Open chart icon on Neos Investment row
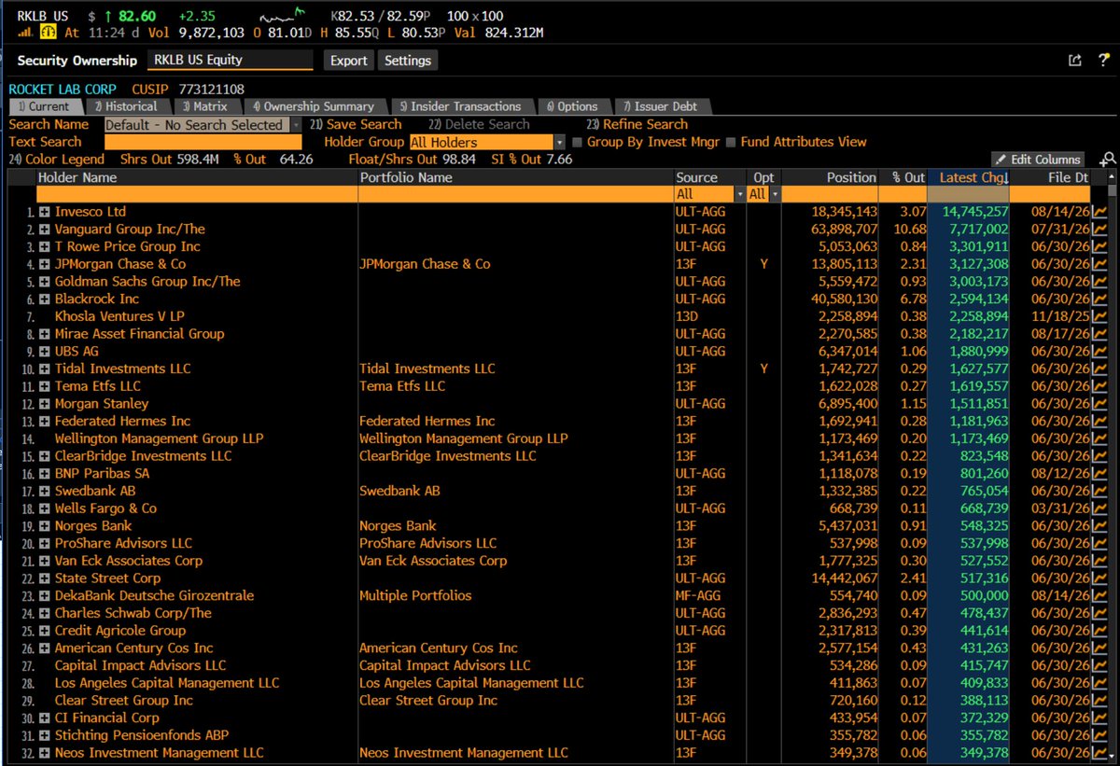Image resolution: width=1120 pixels, height=766 pixels. pyautogui.click(x=1099, y=753)
